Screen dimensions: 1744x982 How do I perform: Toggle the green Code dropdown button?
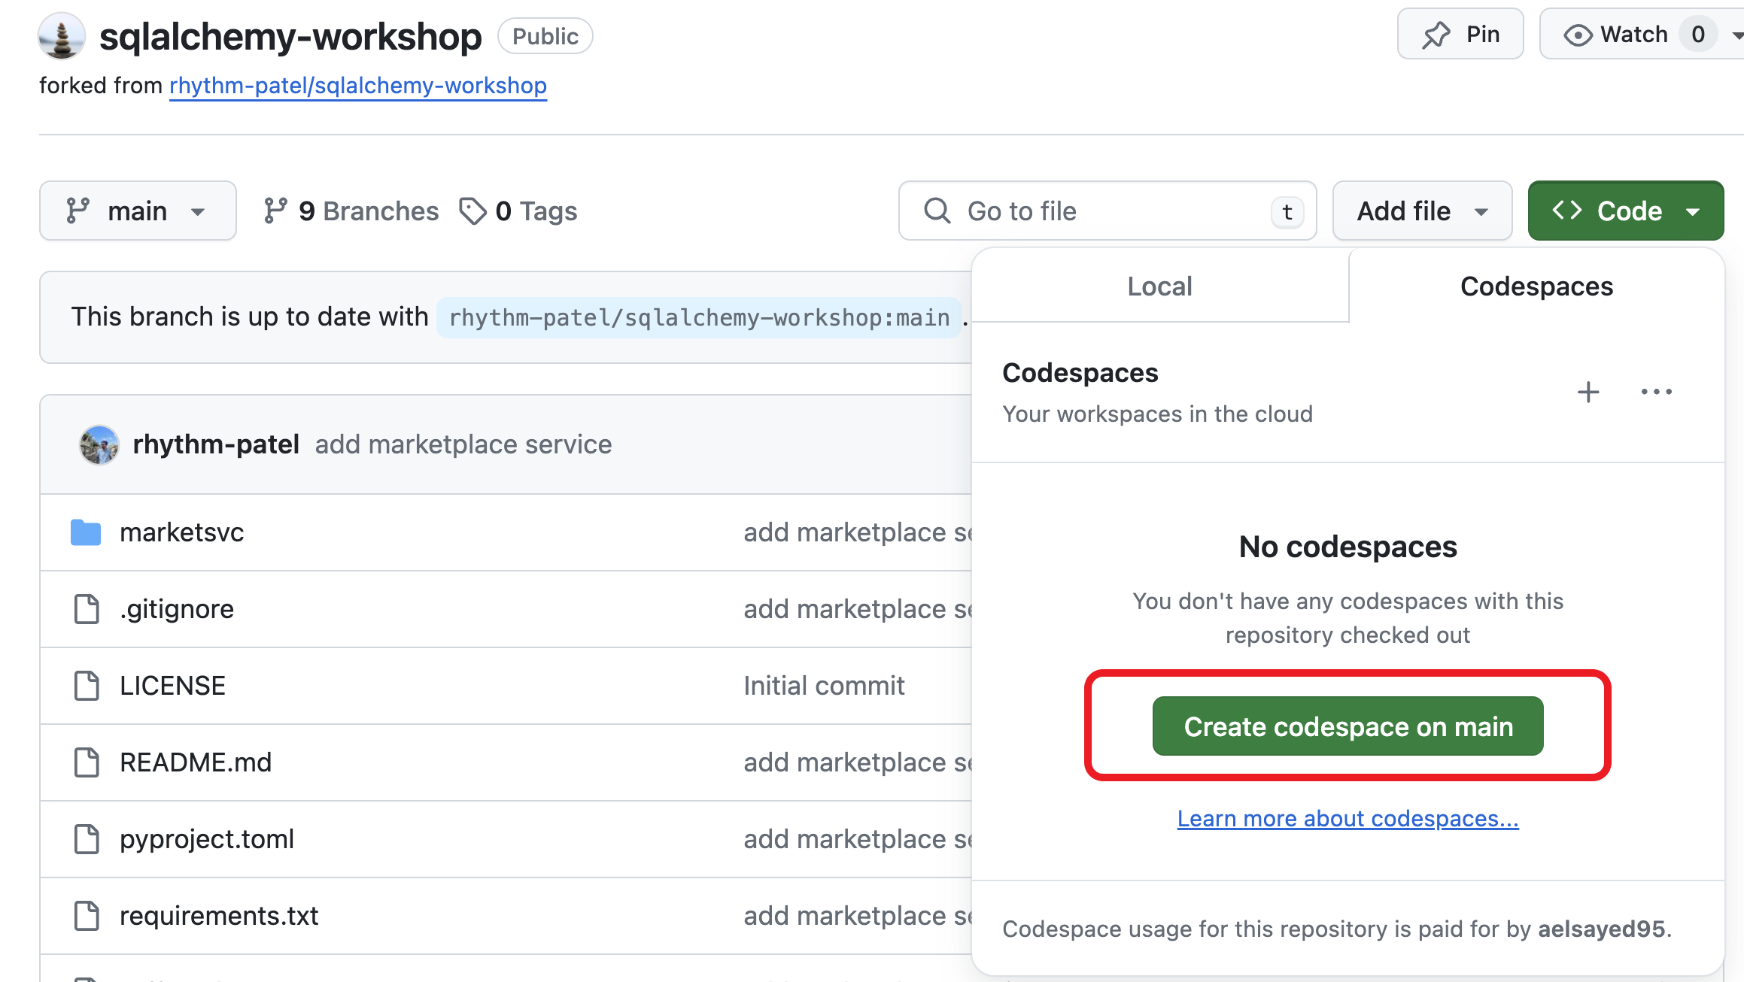[1626, 211]
